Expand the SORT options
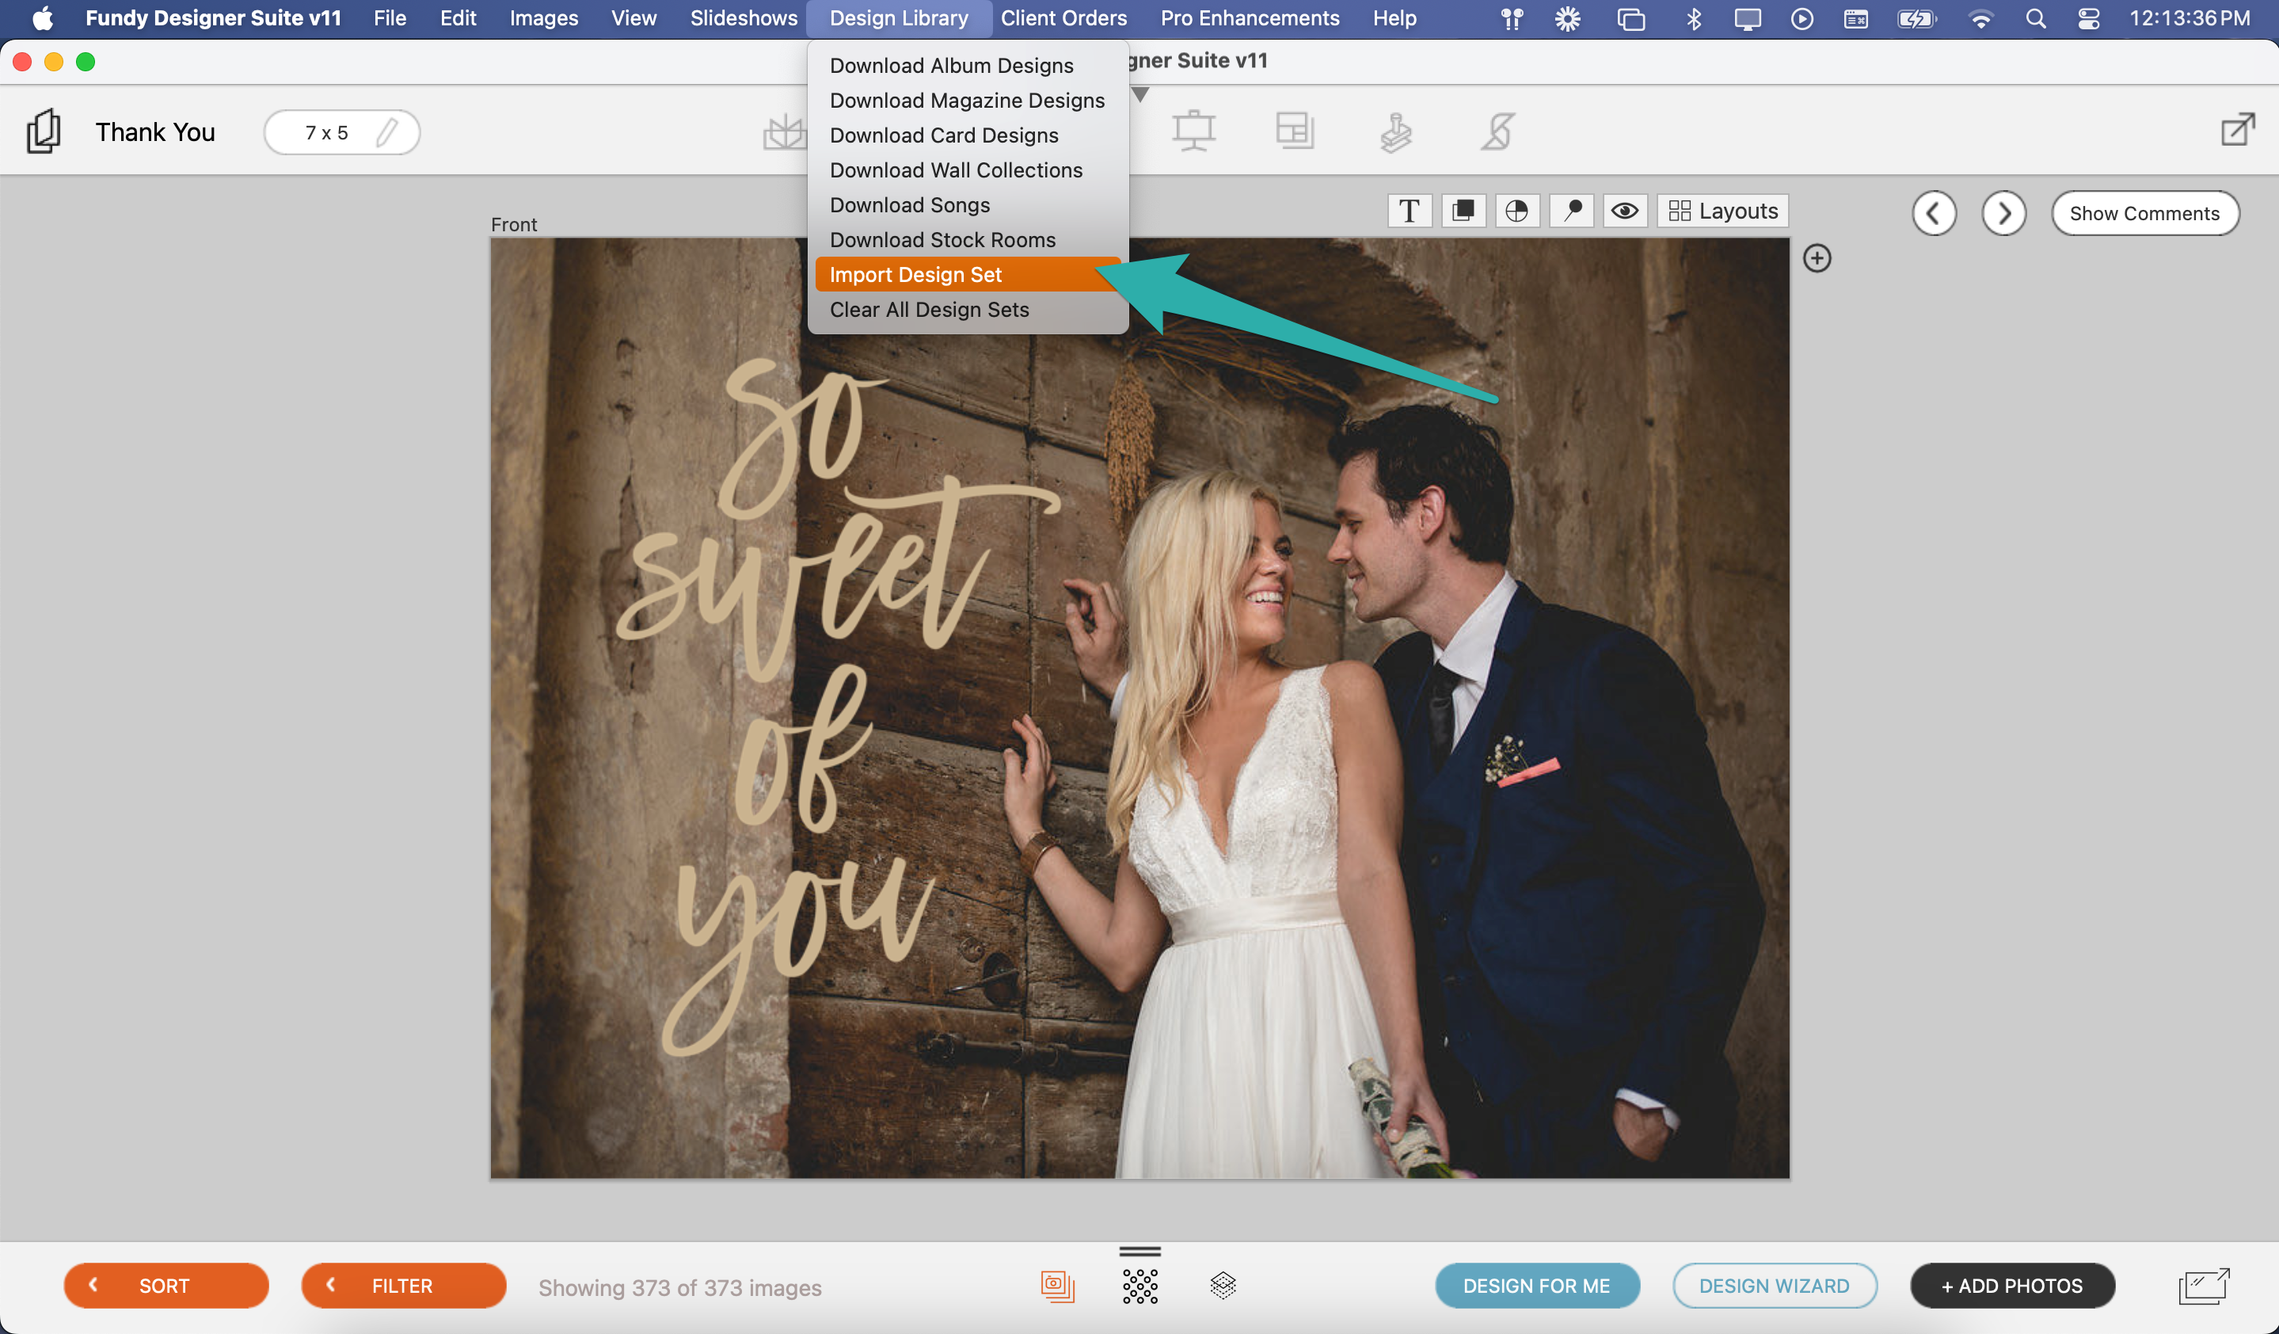 (x=166, y=1285)
